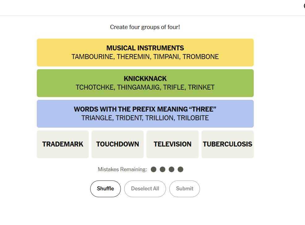
Task: Click the blue prefix meaning three group
Action: [145, 113]
